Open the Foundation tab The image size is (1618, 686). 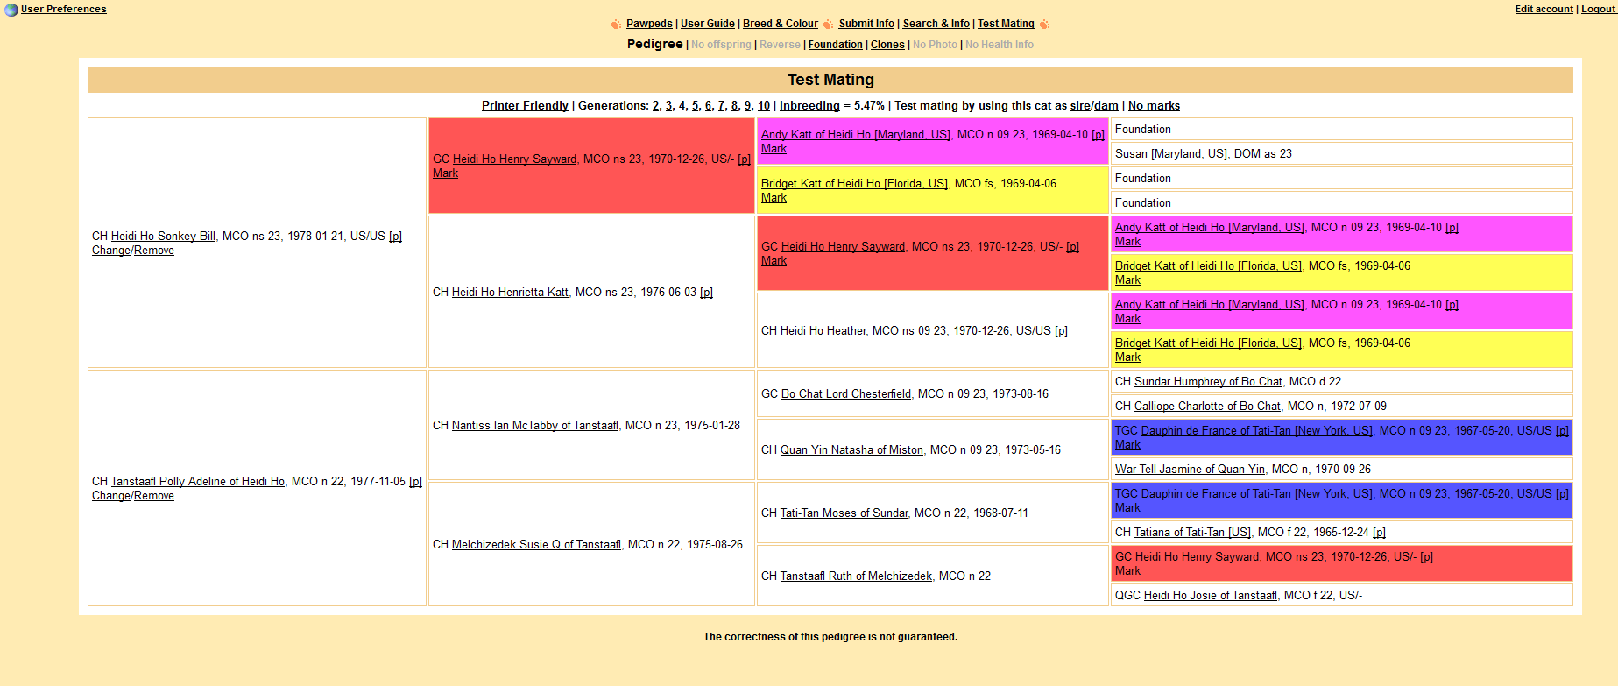tap(835, 45)
